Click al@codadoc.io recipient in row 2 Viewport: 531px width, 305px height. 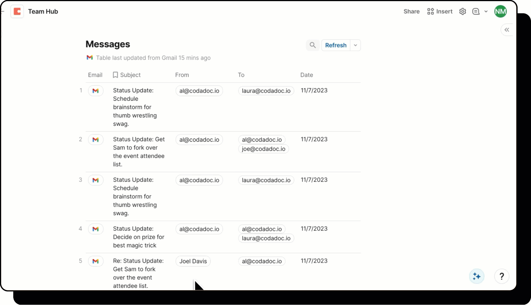pos(262,140)
